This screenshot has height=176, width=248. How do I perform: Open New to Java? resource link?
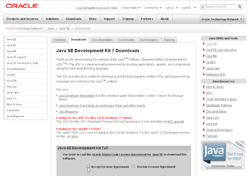215,87
